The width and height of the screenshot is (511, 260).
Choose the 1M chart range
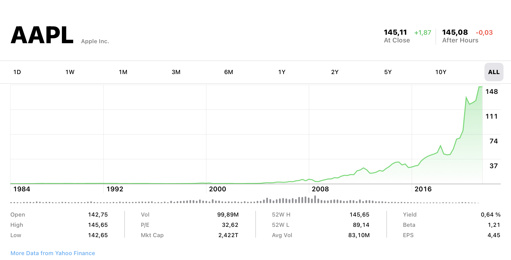pyautogui.click(x=123, y=72)
